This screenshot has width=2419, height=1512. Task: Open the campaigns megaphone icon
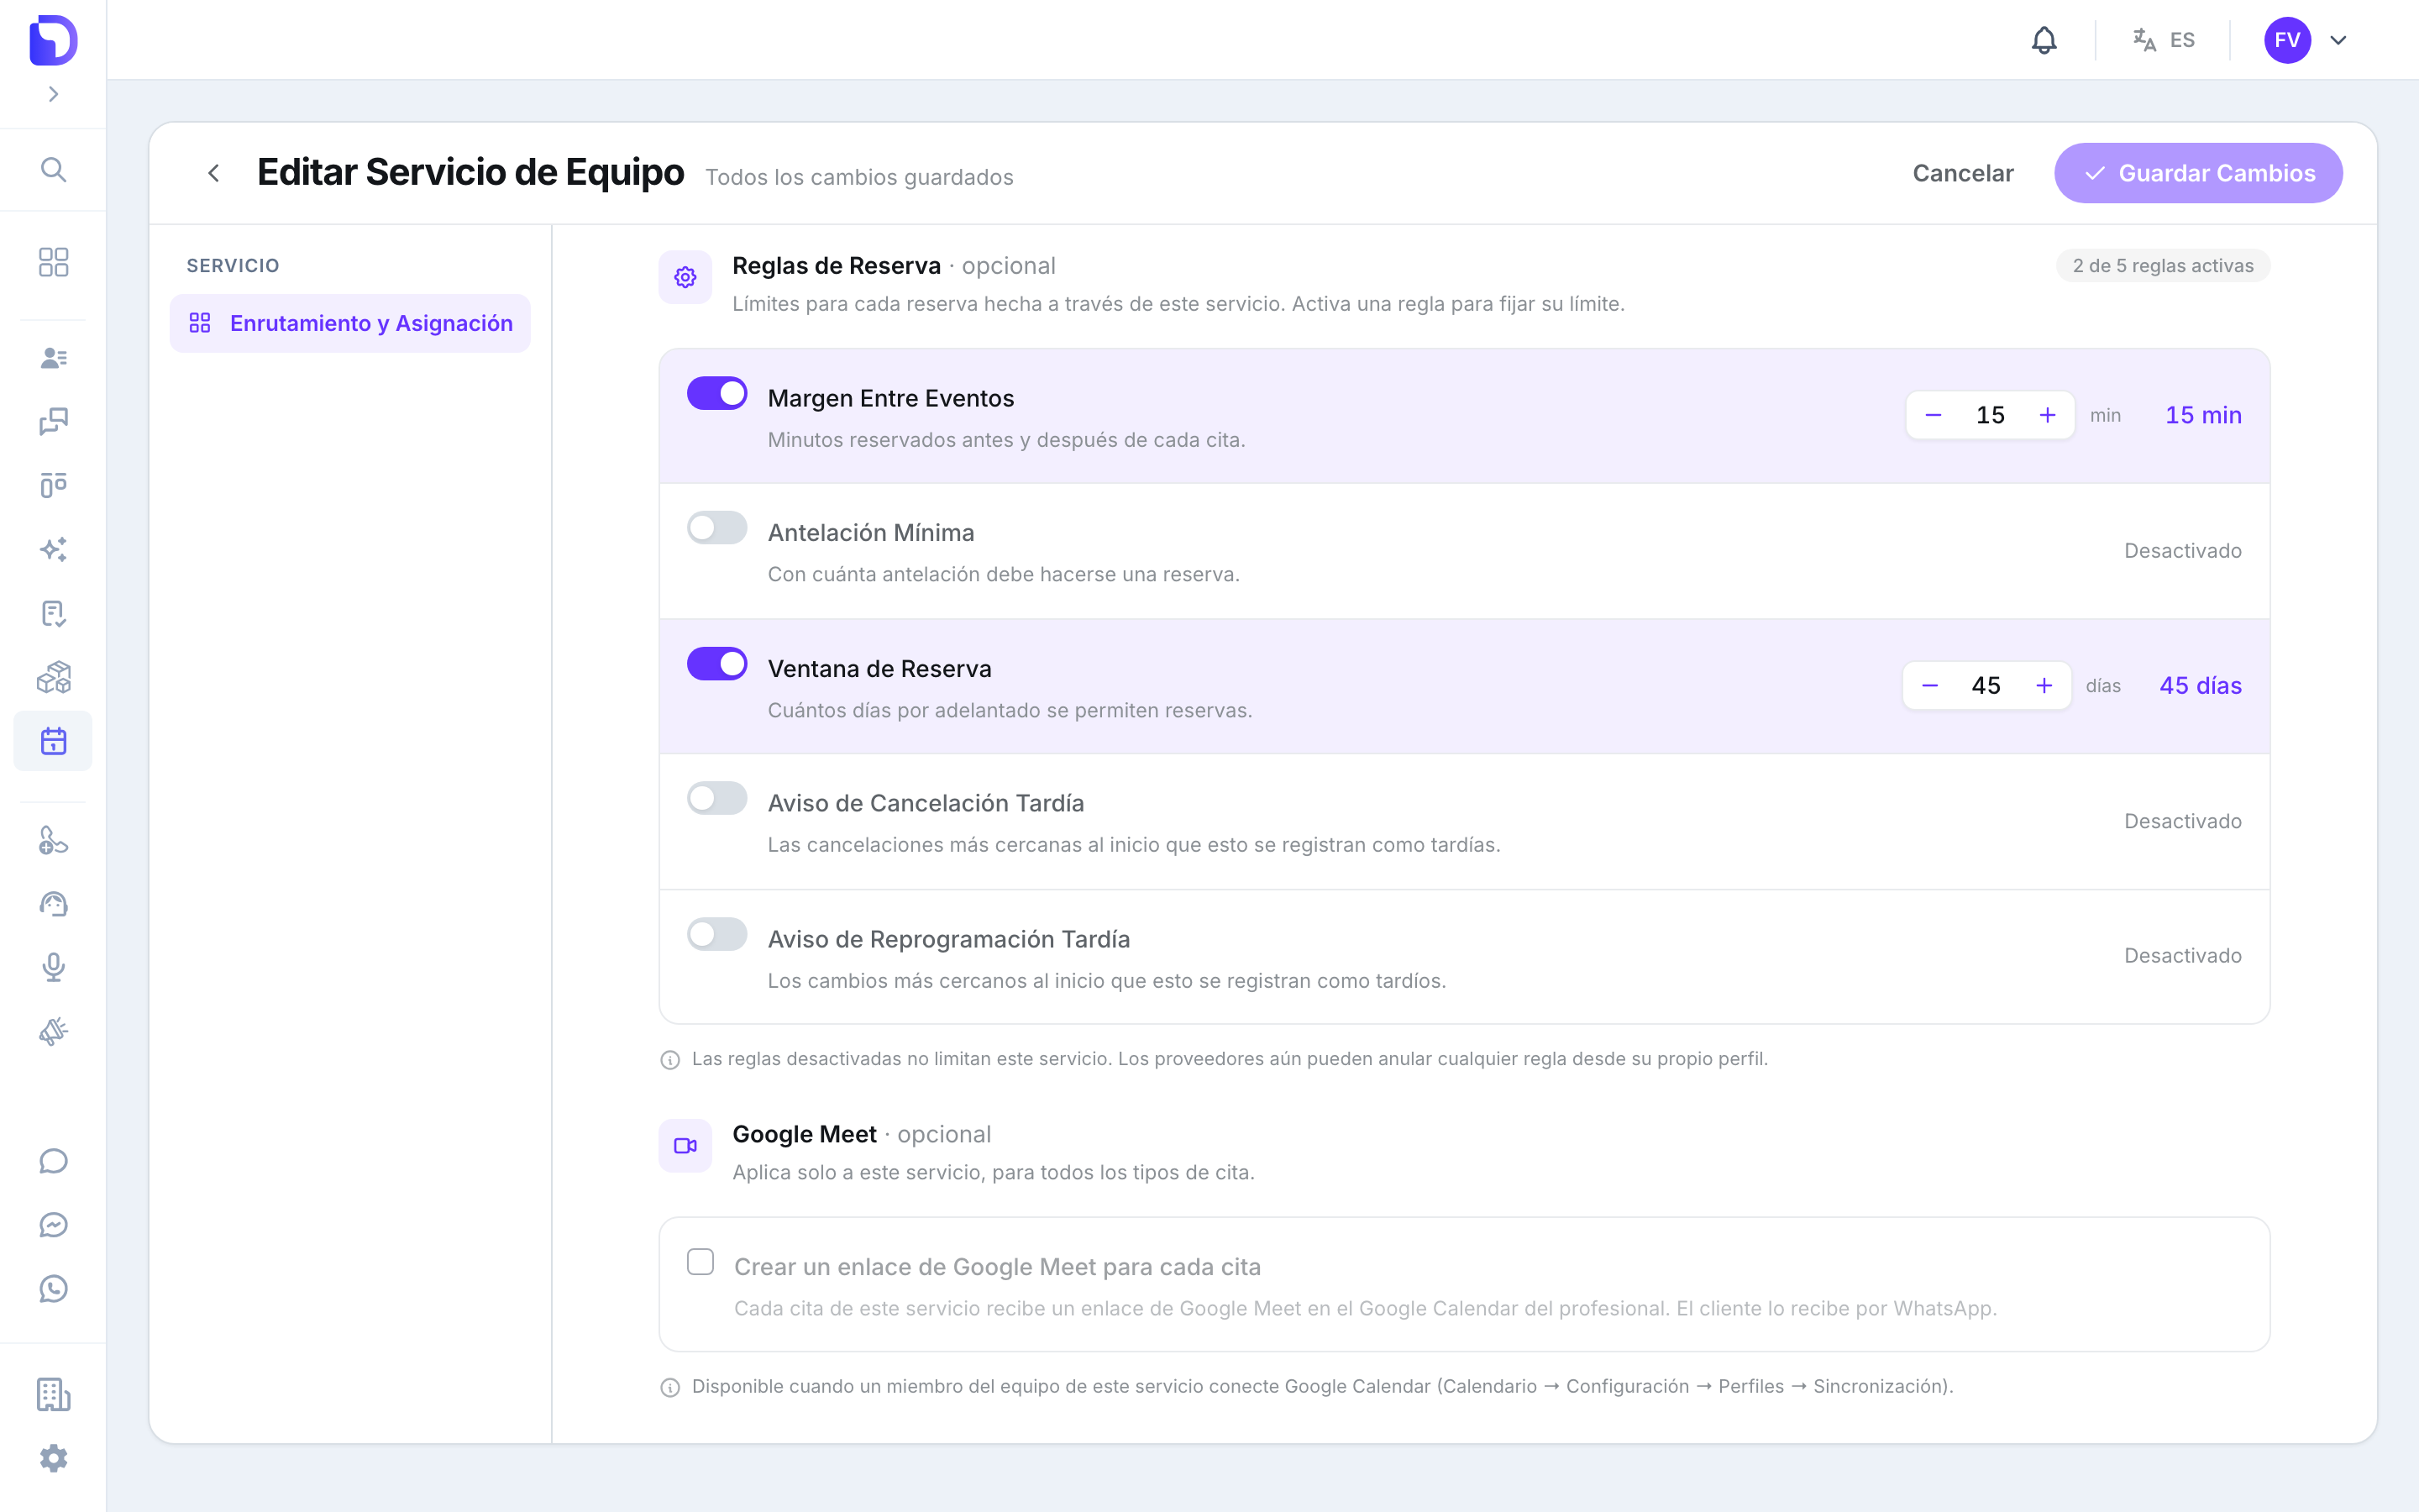coord(53,1031)
